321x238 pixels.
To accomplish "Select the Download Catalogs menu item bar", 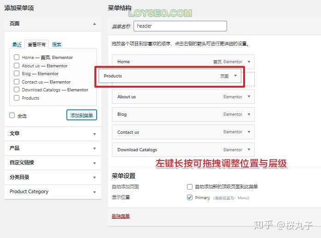I will click(183, 149).
